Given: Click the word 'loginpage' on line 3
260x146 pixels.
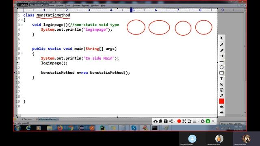Looking at the screenshot, I should pos(53,25).
